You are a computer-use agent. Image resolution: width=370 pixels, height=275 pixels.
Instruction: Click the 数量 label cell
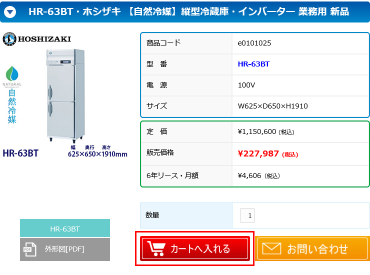186,215
